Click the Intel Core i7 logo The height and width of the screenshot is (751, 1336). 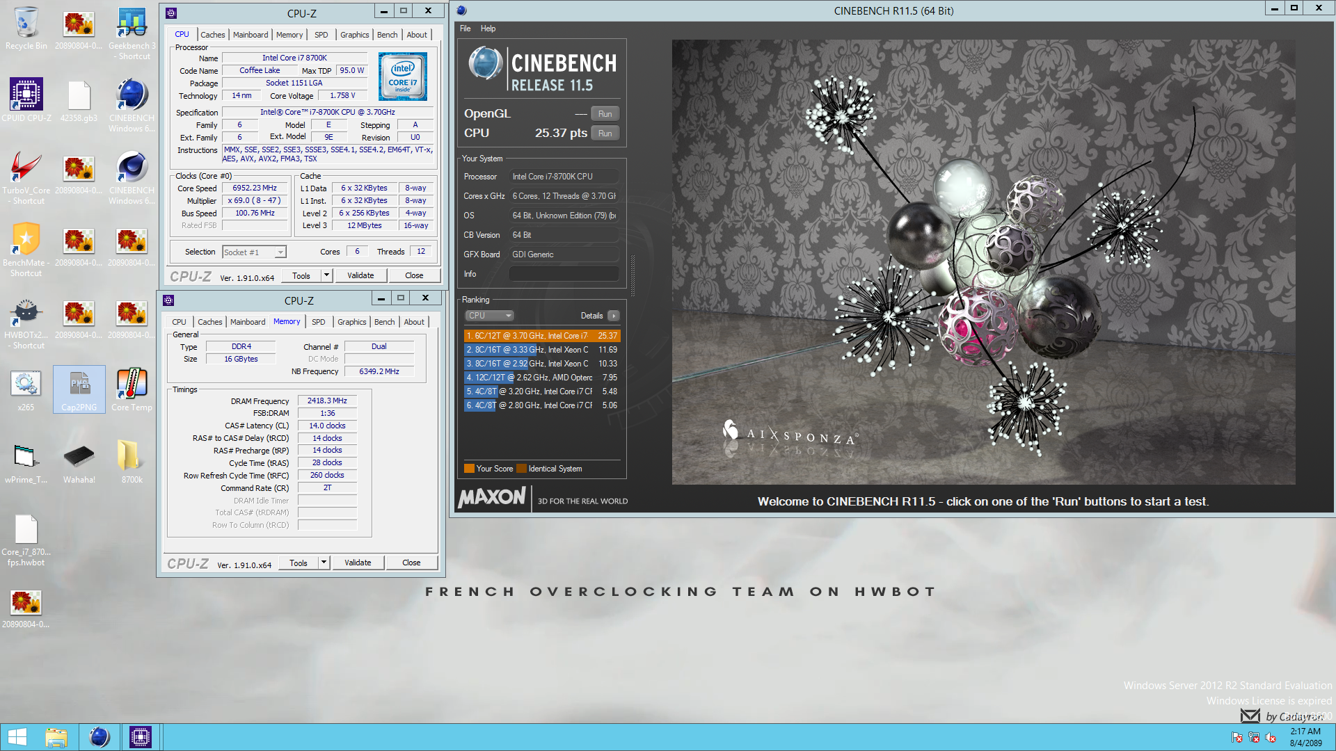point(403,77)
